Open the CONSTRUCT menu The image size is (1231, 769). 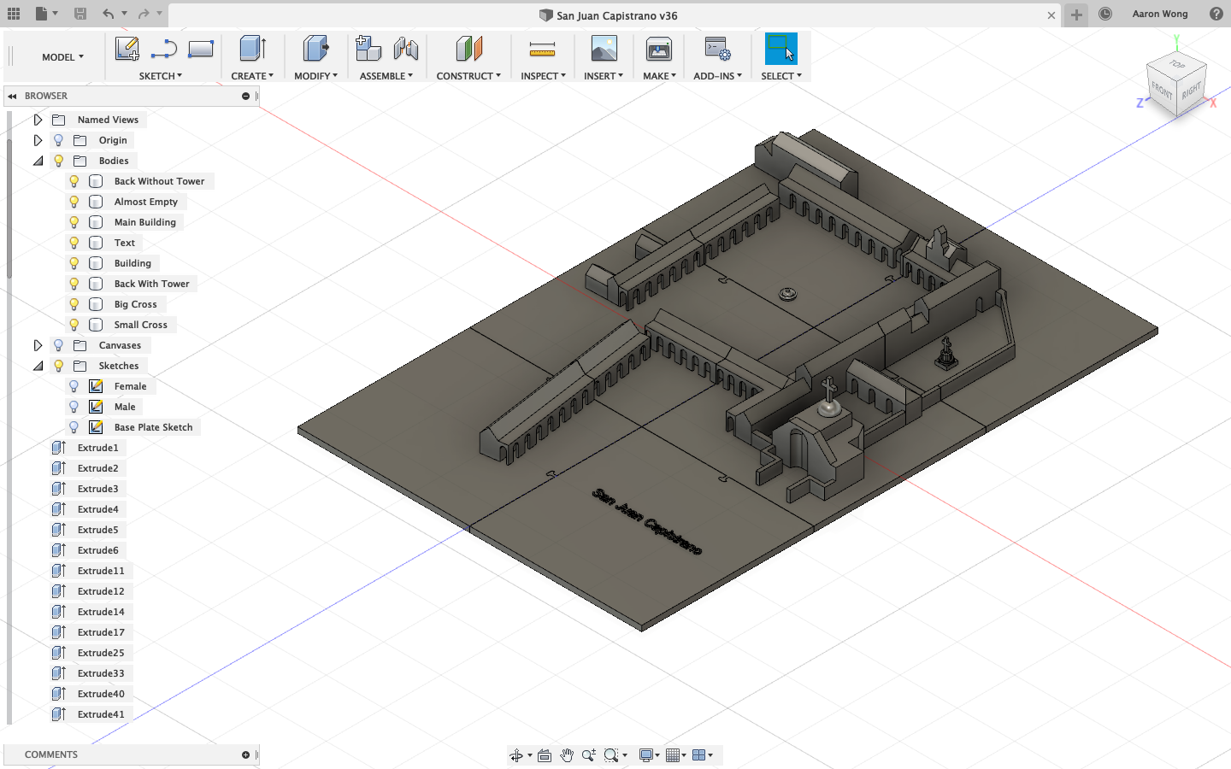[468, 76]
